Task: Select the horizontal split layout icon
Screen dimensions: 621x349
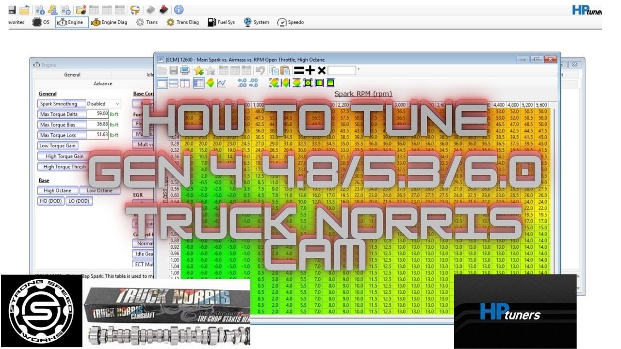Action: click(173, 83)
